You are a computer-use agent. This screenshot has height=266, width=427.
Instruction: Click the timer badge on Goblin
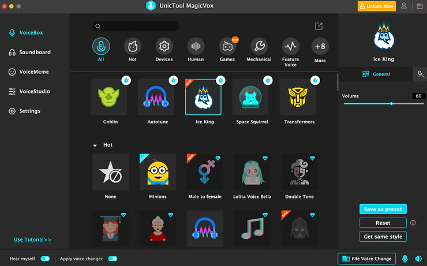pos(126,80)
